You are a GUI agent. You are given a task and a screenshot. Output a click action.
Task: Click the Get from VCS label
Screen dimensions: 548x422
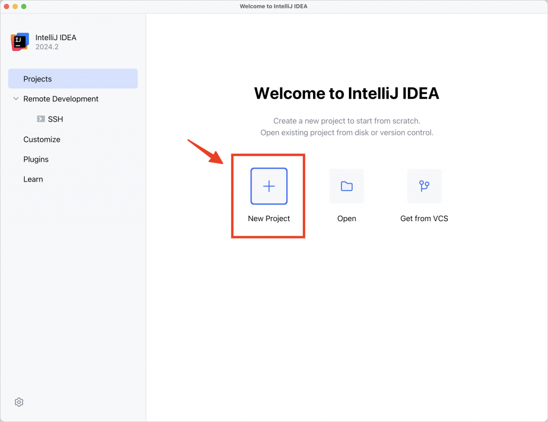click(424, 218)
